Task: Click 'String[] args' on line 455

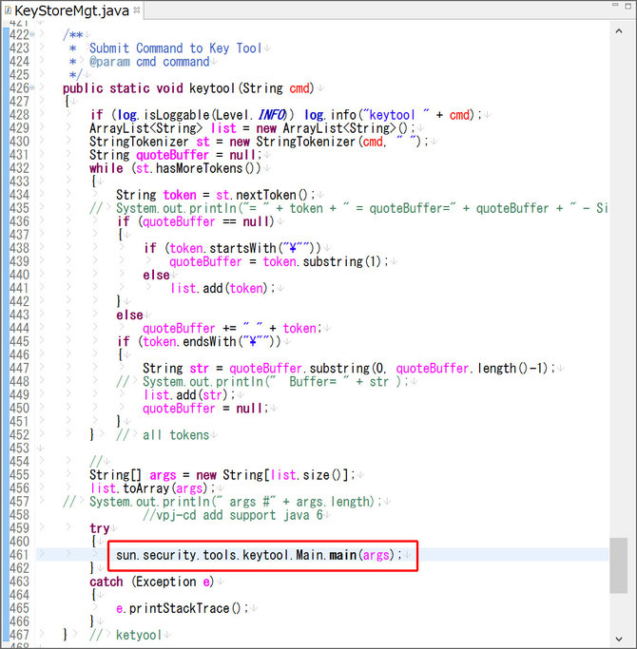Action: (132, 475)
